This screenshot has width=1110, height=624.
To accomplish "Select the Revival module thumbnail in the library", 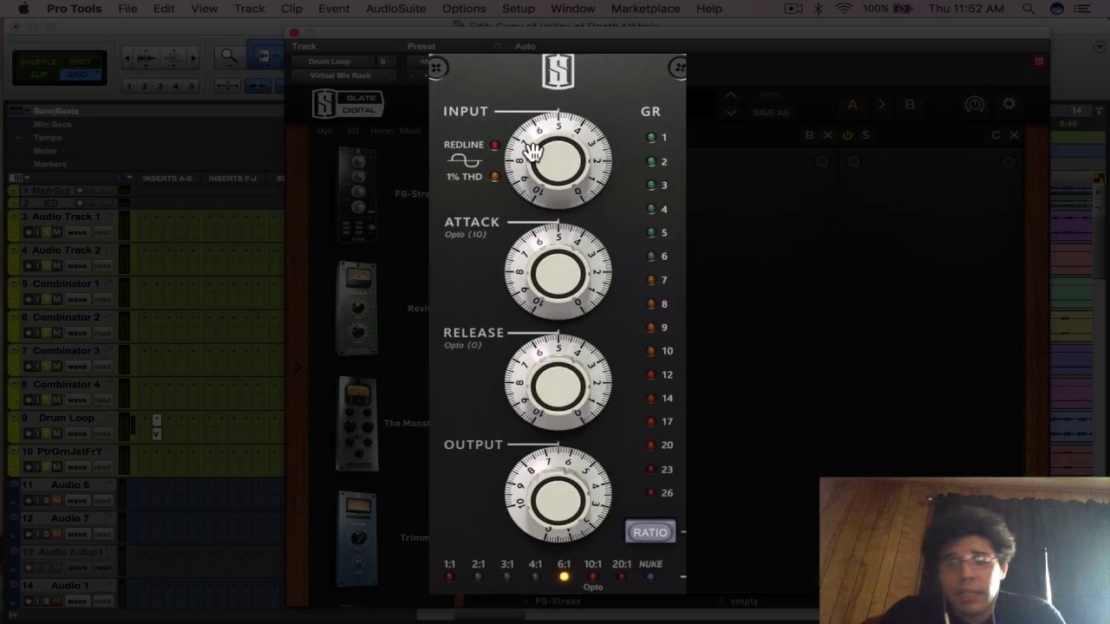I will [x=357, y=309].
